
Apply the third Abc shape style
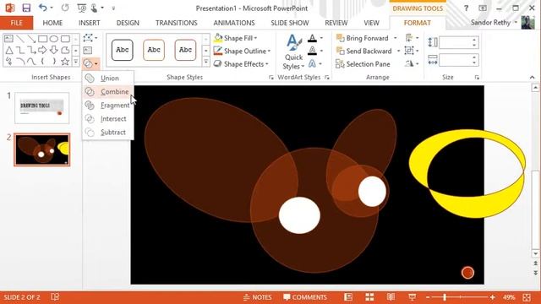[x=185, y=50]
